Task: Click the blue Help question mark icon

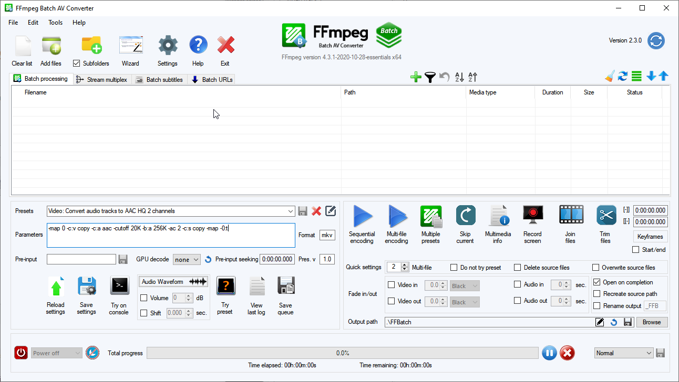Action: tap(198, 45)
